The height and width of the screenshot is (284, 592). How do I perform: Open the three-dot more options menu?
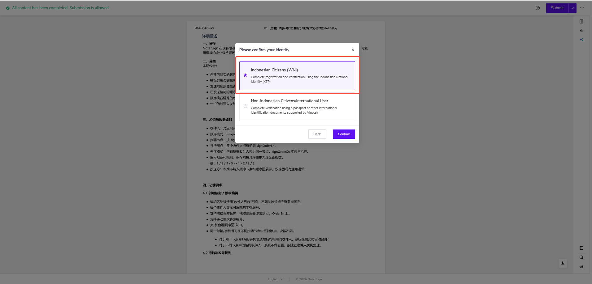582,8
